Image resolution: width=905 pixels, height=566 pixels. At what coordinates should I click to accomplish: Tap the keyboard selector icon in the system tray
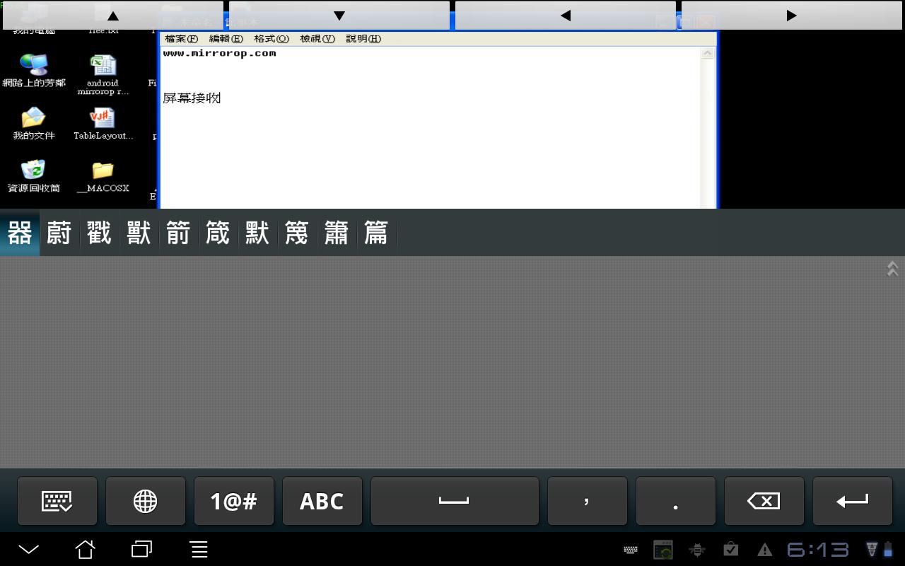point(629,549)
